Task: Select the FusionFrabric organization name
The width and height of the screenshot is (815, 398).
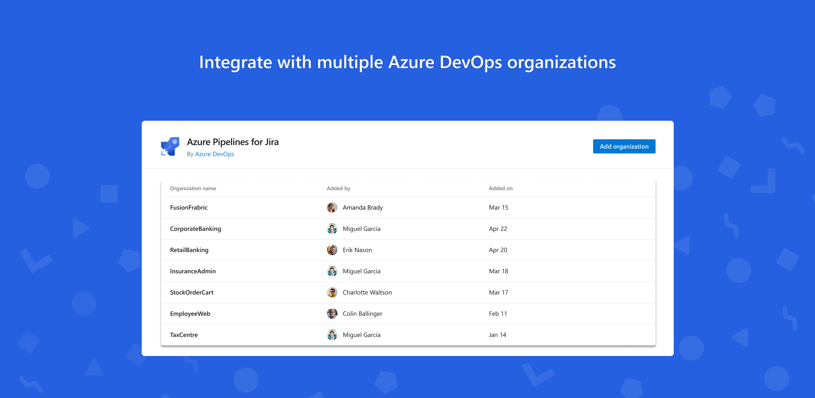Action: (x=189, y=207)
